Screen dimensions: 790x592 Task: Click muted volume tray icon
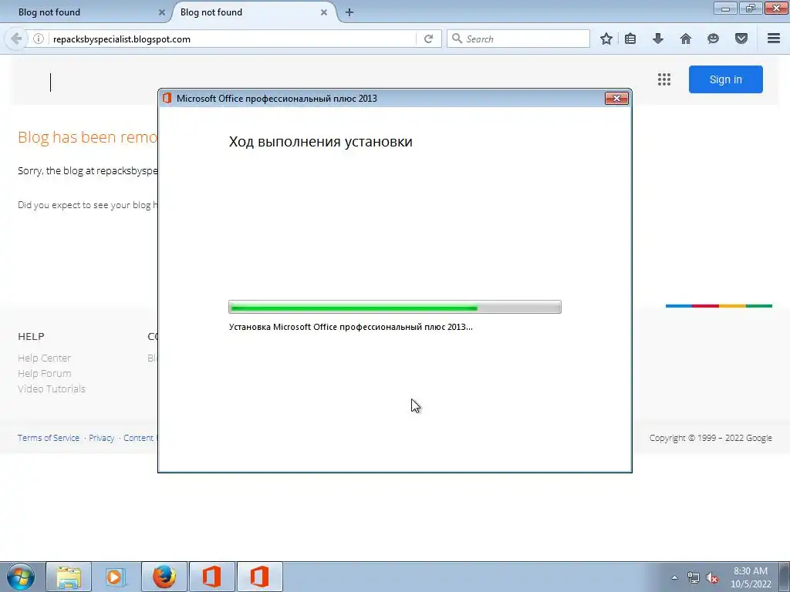click(x=712, y=577)
